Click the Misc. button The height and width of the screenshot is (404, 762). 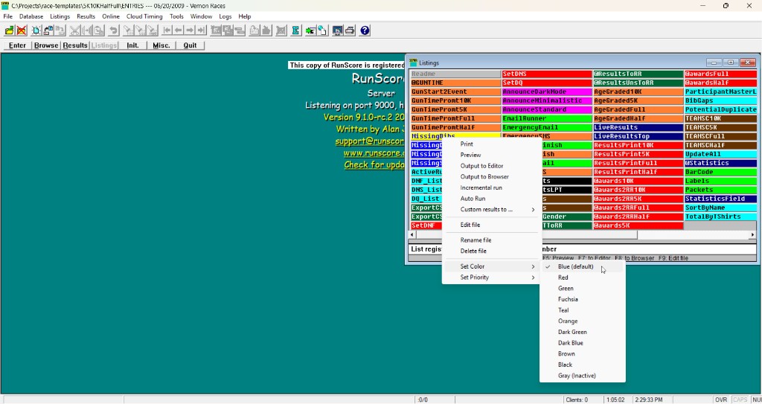point(161,45)
